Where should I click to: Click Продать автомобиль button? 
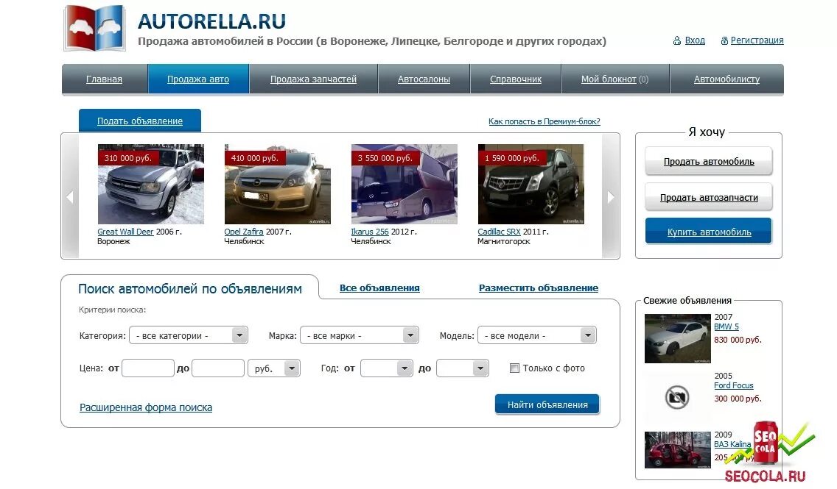point(709,161)
